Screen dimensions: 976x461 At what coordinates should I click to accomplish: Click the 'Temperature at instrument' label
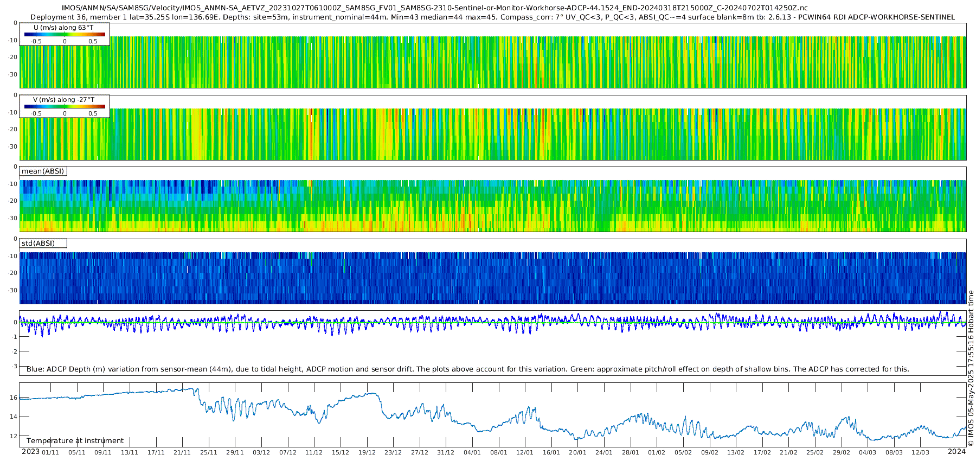tap(75, 441)
